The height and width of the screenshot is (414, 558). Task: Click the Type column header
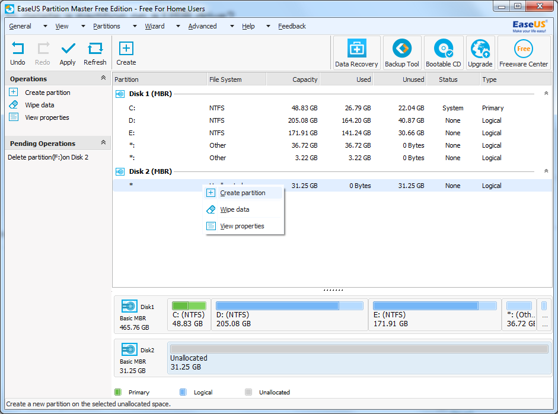515,79
